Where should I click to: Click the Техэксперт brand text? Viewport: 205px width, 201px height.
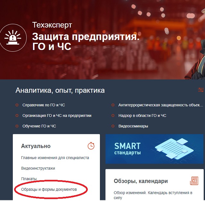point(52,25)
